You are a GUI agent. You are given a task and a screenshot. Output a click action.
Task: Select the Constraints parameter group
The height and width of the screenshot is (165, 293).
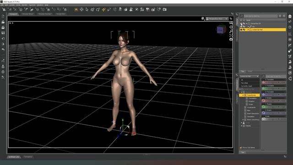251,107
